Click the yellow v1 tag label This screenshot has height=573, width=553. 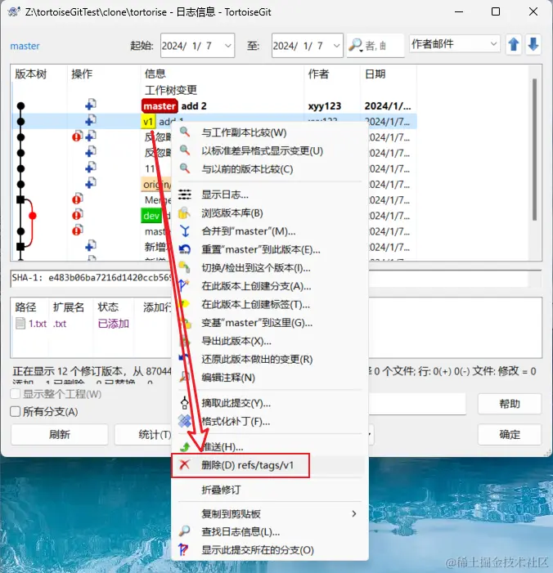tap(148, 122)
